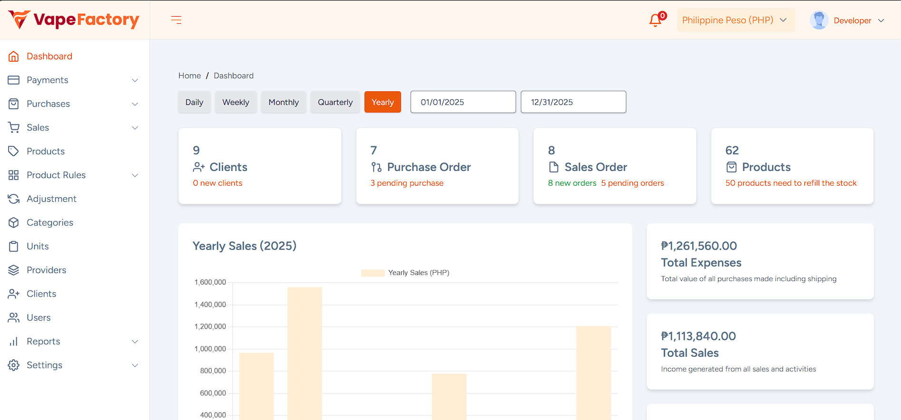Toggle the Yearly Sales (PHP) legend swatch

tap(373, 273)
